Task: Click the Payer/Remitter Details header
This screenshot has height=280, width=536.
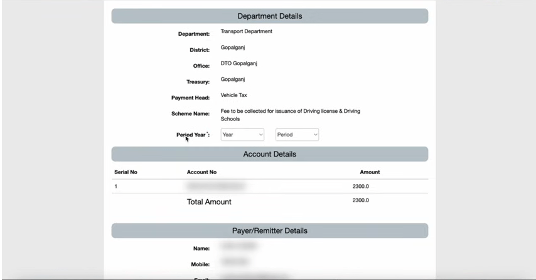Action: (x=269, y=231)
